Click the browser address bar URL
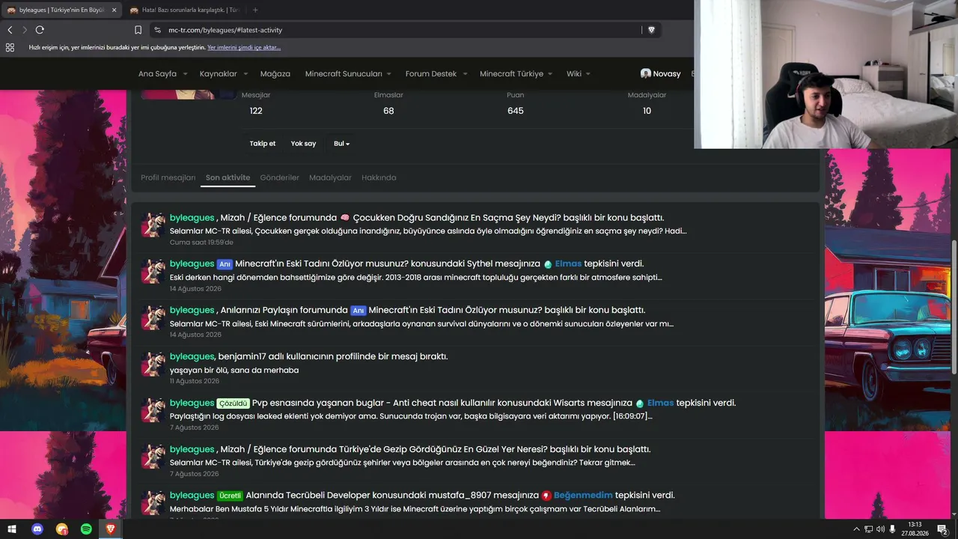This screenshot has width=958, height=539. pyautogui.click(x=225, y=30)
